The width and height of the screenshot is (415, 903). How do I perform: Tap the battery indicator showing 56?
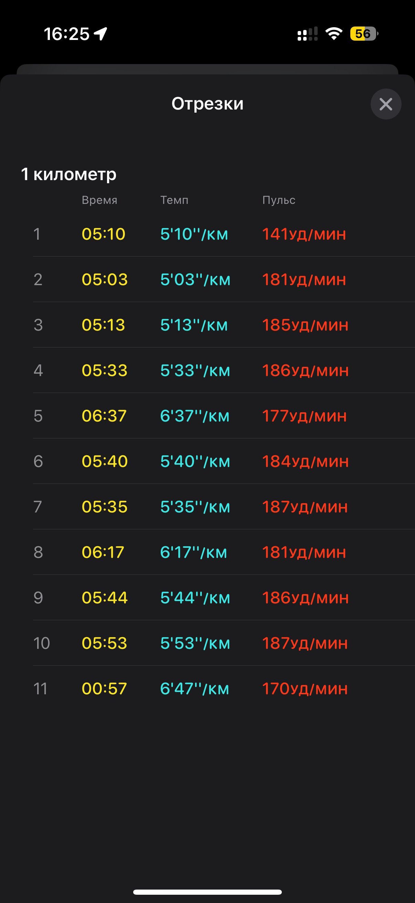[x=364, y=34]
